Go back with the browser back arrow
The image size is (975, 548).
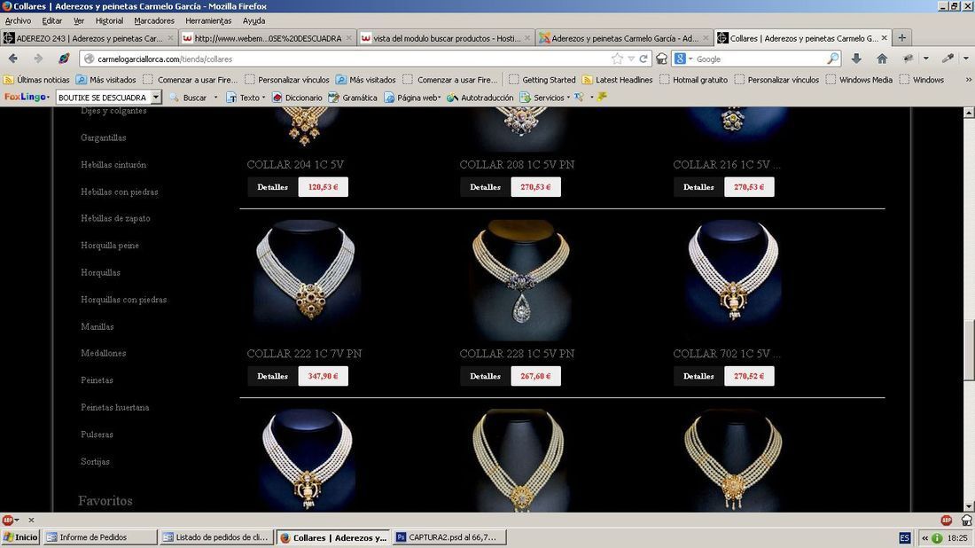[x=13, y=59]
